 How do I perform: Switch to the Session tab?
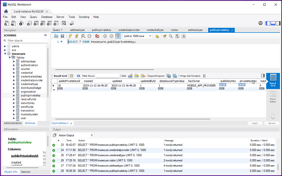(26, 172)
